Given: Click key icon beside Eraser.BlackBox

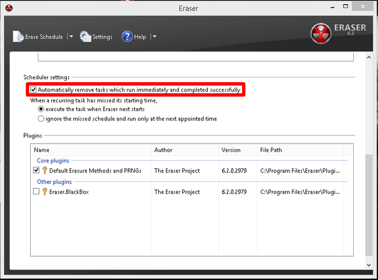Looking at the screenshot, I should (45, 192).
